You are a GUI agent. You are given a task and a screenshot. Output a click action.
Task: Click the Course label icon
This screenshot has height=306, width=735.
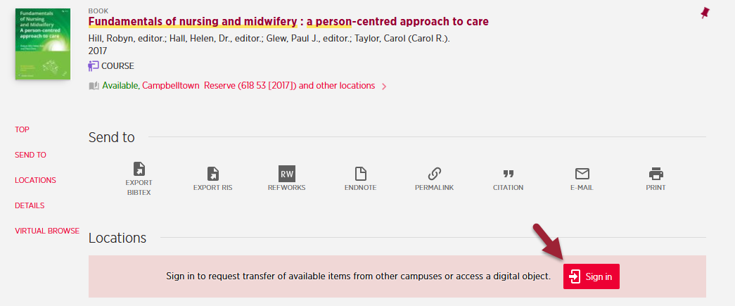94,66
